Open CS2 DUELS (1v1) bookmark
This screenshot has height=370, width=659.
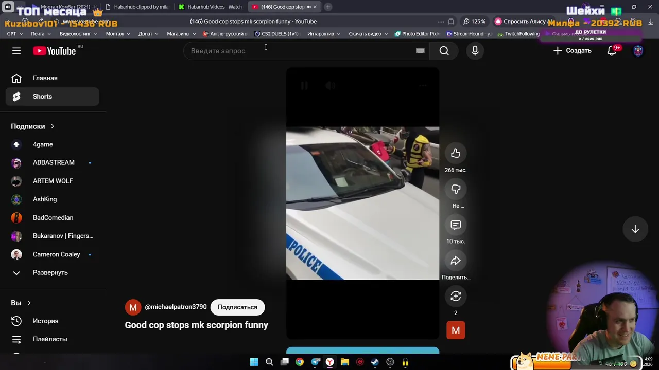pyautogui.click(x=276, y=34)
